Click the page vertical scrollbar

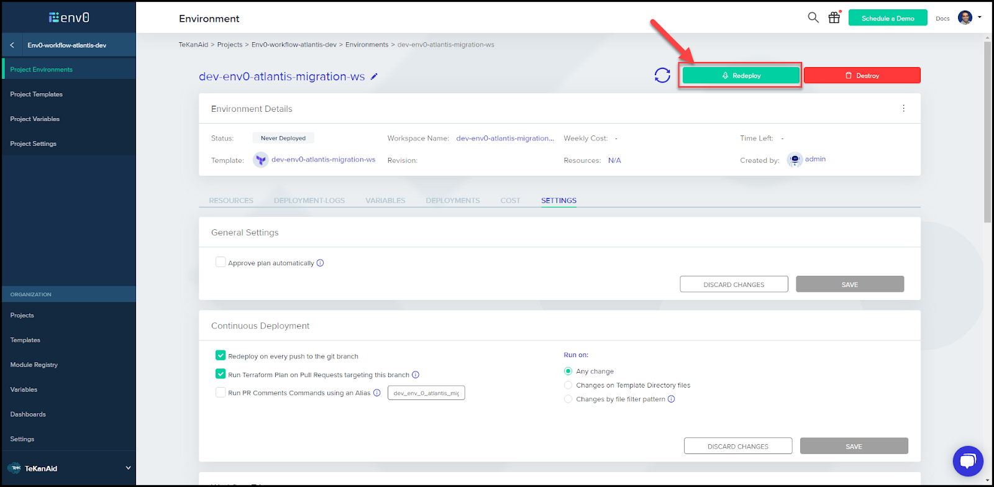pyautogui.click(x=987, y=132)
